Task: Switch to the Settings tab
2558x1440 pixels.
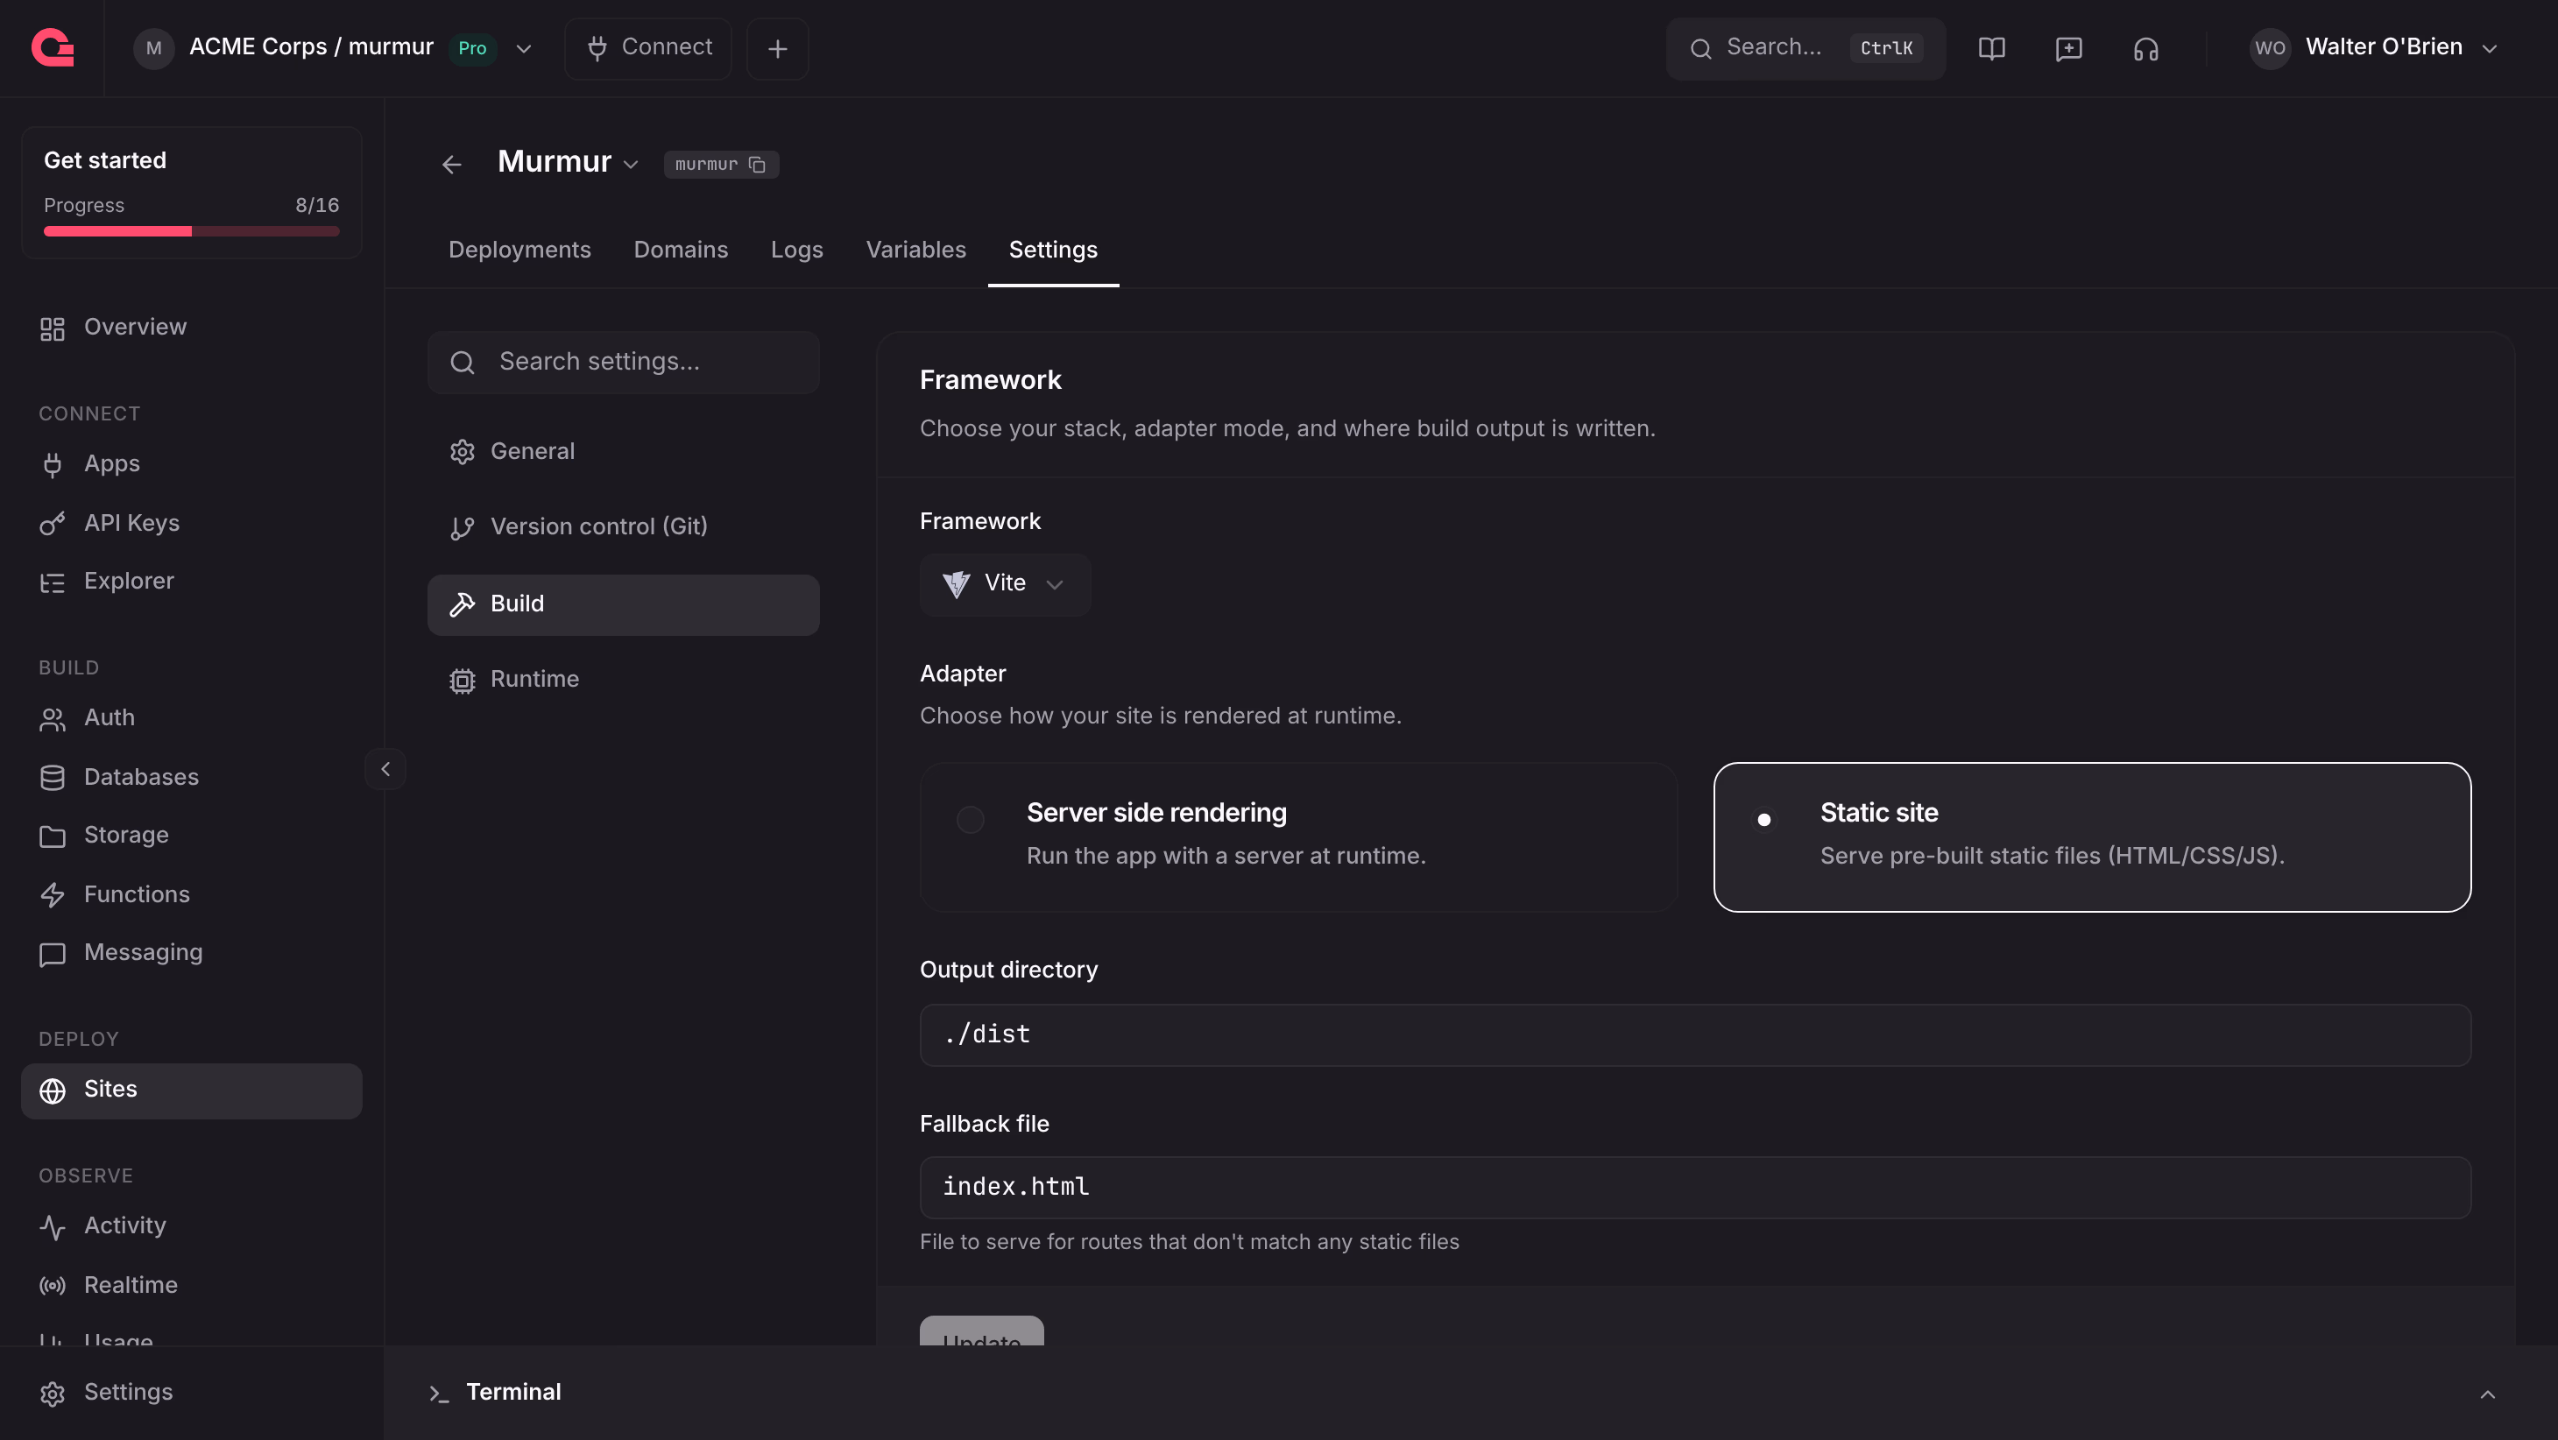Action: coord(1053,250)
